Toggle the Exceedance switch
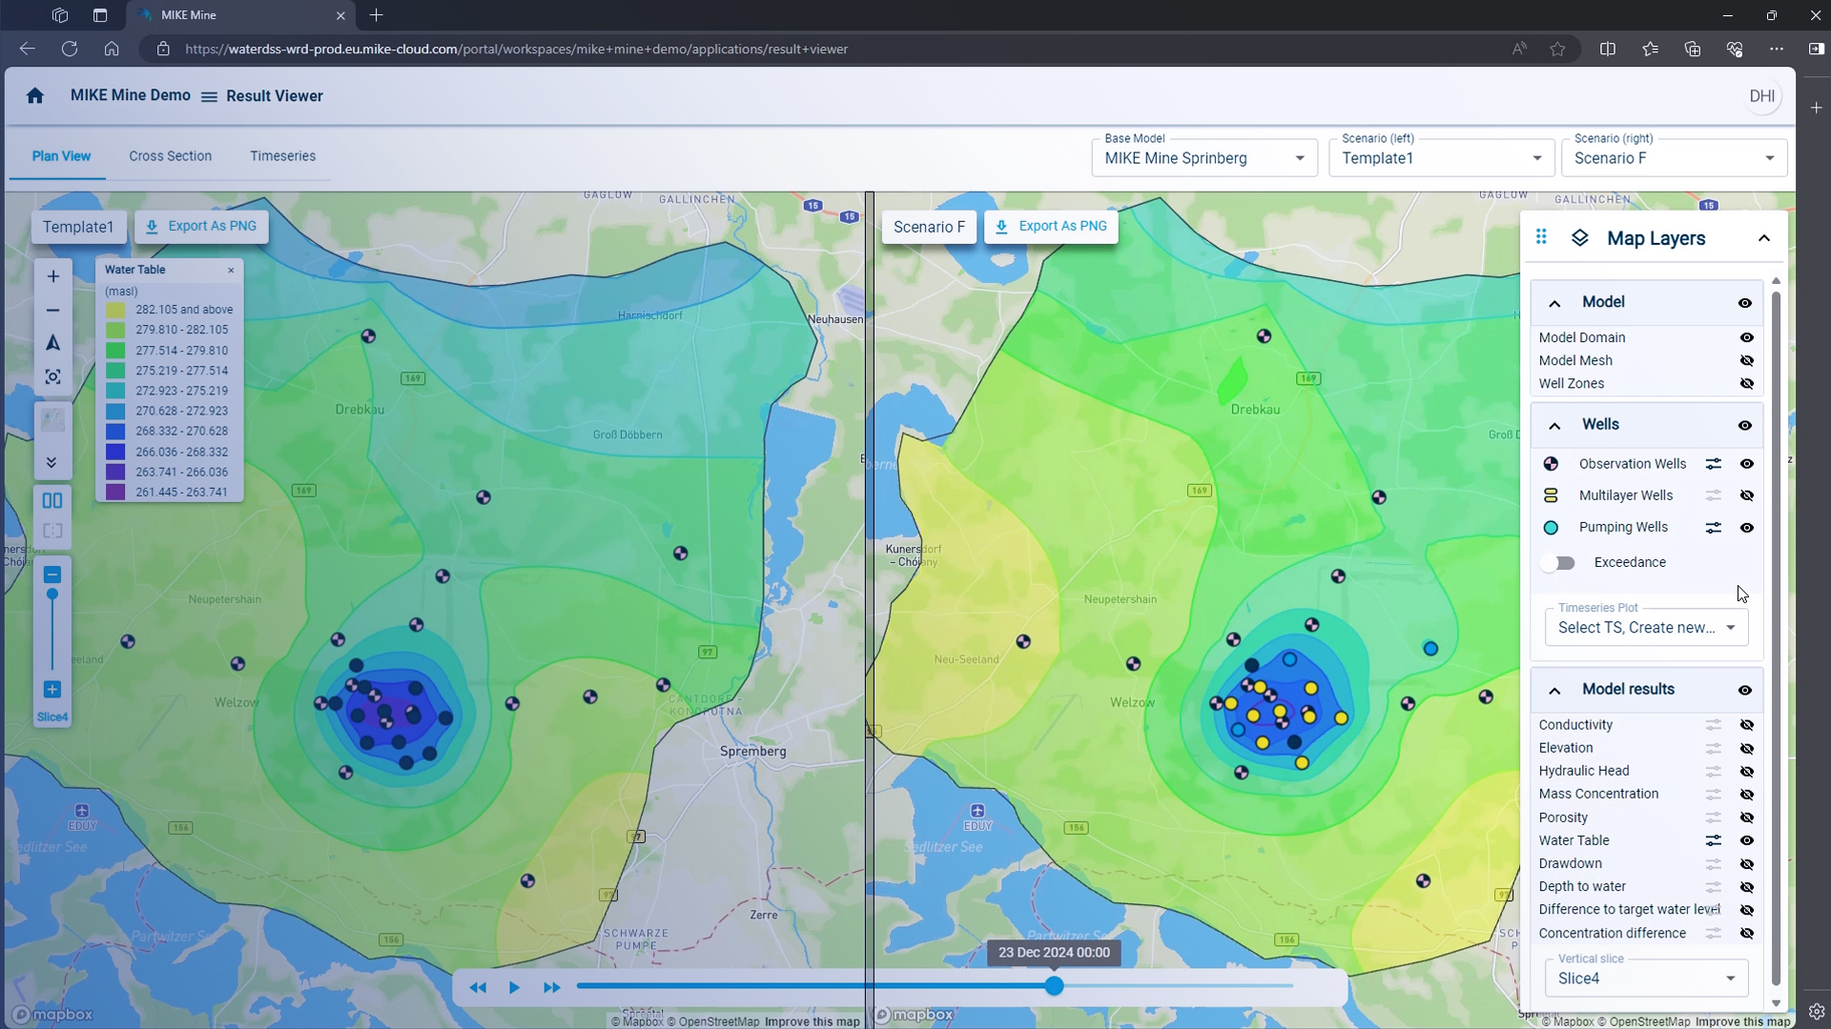This screenshot has height=1029, width=1831. point(1558,563)
